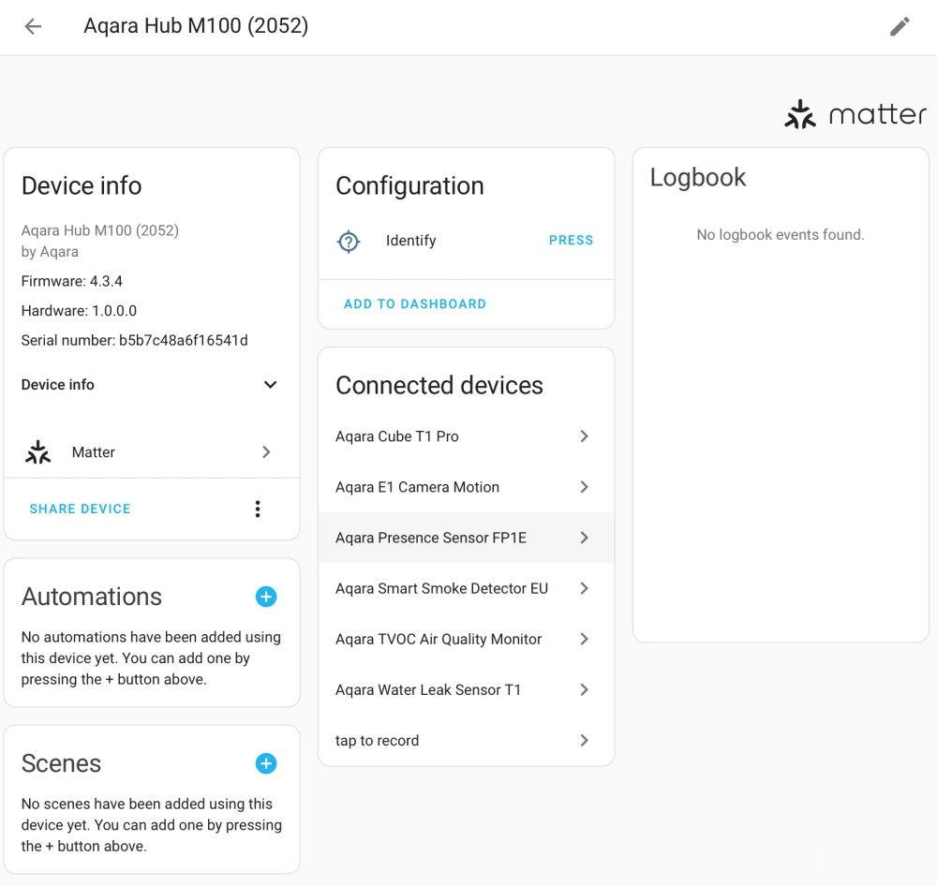Add a scene with plus icon
The height and width of the screenshot is (886, 937).
point(266,763)
